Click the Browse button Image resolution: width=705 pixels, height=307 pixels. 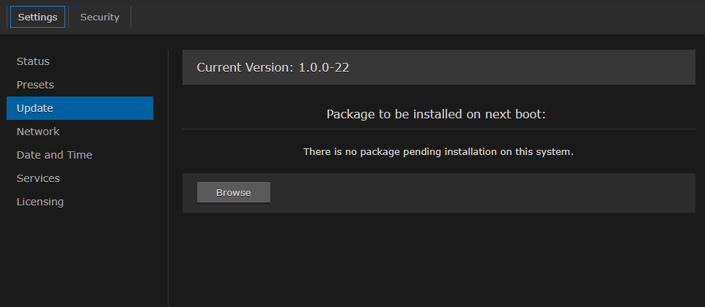pos(234,192)
